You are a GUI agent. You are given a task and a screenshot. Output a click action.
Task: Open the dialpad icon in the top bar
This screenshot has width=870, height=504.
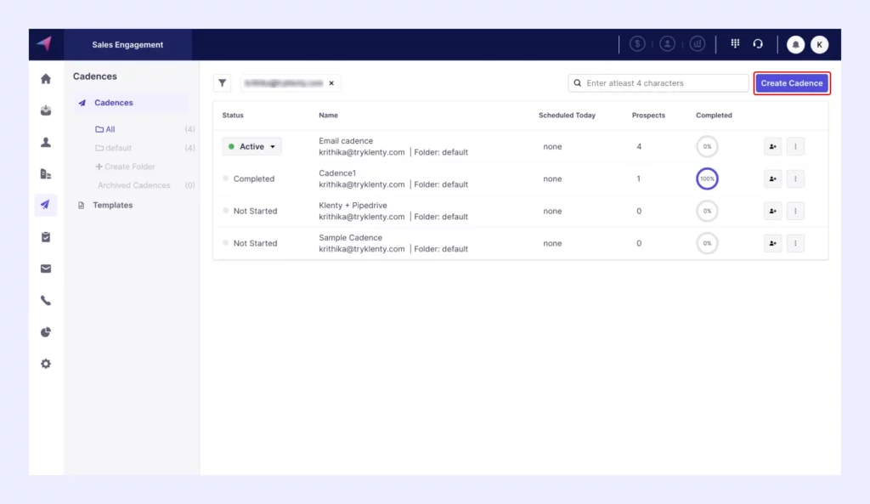coord(735,43)
